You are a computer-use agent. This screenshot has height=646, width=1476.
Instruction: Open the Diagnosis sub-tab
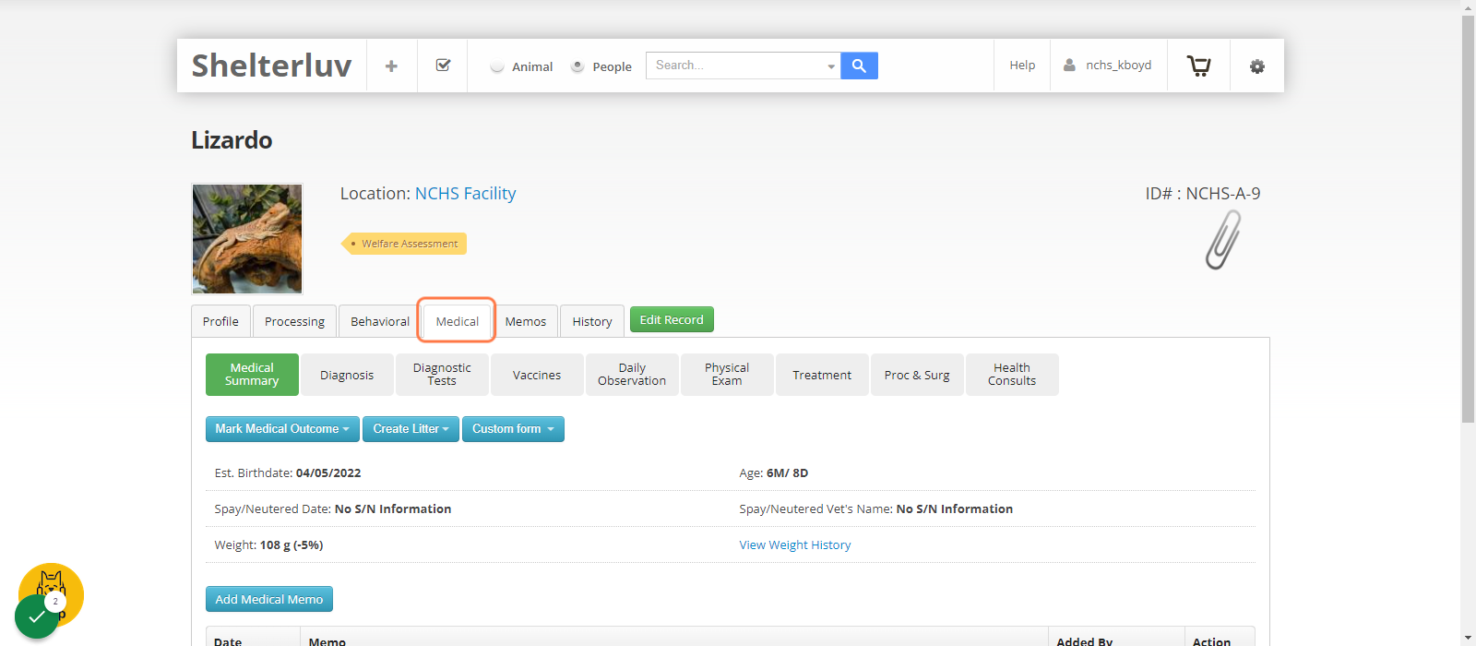(x=347, y=375)
